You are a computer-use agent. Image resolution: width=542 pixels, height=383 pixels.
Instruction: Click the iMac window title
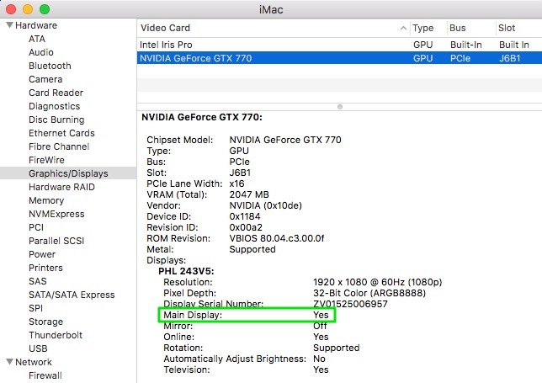coord(271,9)
